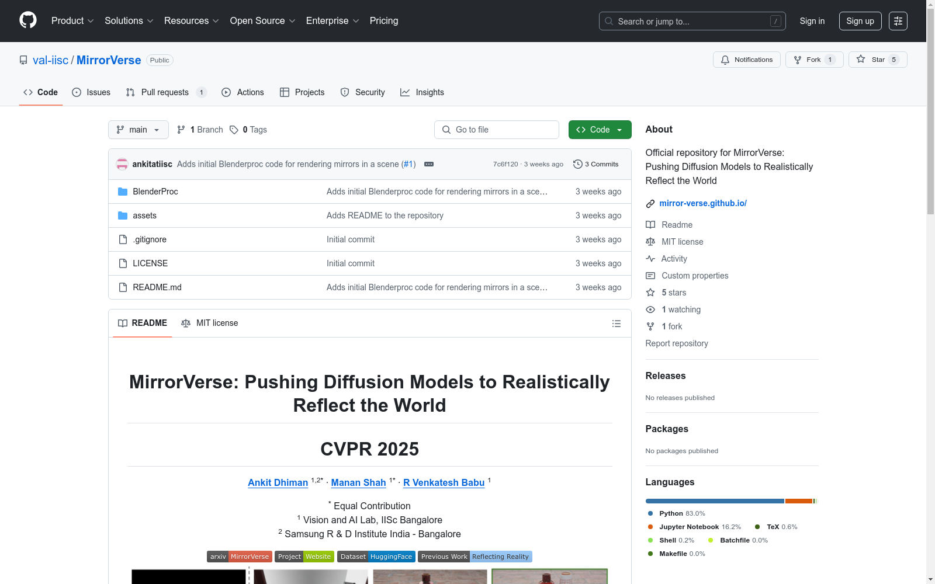The width and height of the screenshot is (935, 584).
Task: Open the command palette icon in header
Action: pyautogui.click(x=898, y=21)
